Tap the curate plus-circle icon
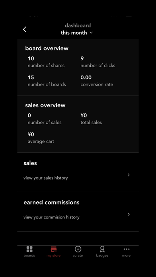Viewport: 156px width, 277px height. (78, 249)
